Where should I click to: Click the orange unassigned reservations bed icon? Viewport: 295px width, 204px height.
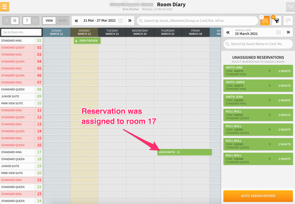(x=265, y=21)
